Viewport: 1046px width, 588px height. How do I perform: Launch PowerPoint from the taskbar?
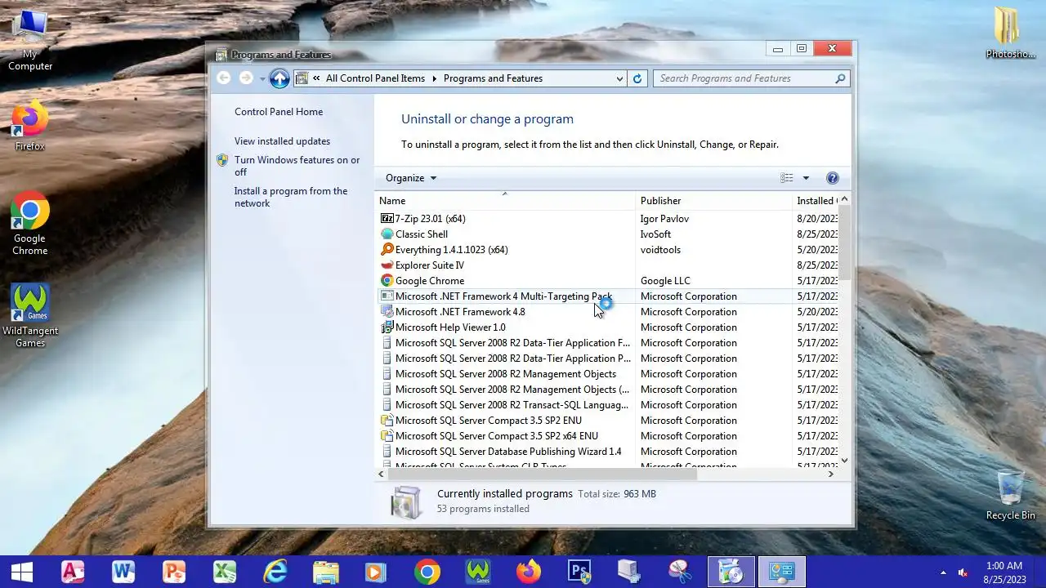(x=174, y=572)
